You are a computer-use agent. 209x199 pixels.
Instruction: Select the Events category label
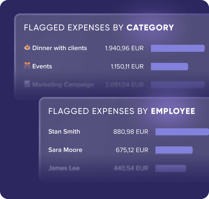point(42,66)
